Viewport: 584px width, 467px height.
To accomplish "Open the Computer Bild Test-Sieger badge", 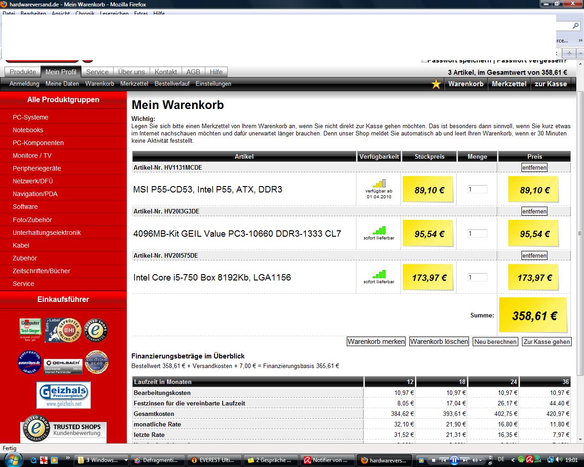I will coord(30,330).
